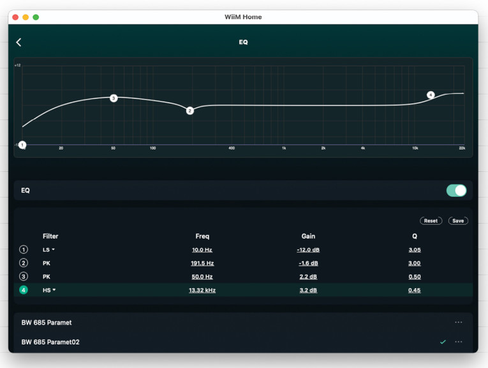Click the PK filter type for band 2

tap(47, 263)
